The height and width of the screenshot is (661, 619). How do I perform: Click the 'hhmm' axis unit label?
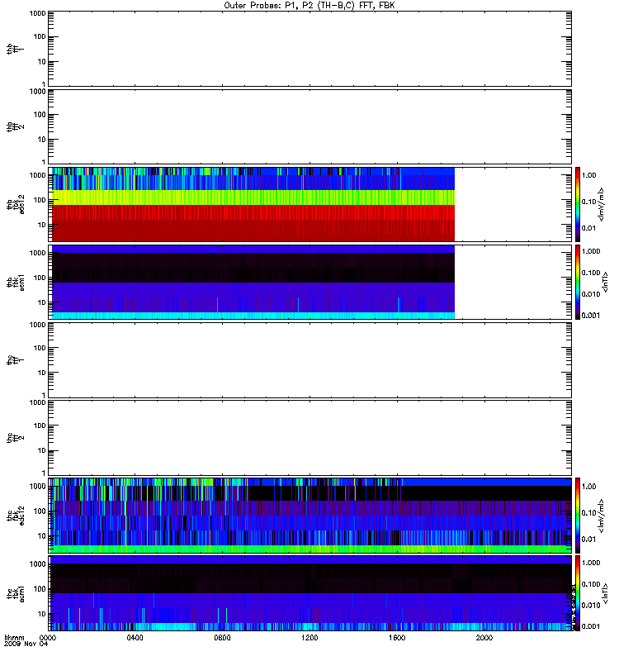click(14, 638)
